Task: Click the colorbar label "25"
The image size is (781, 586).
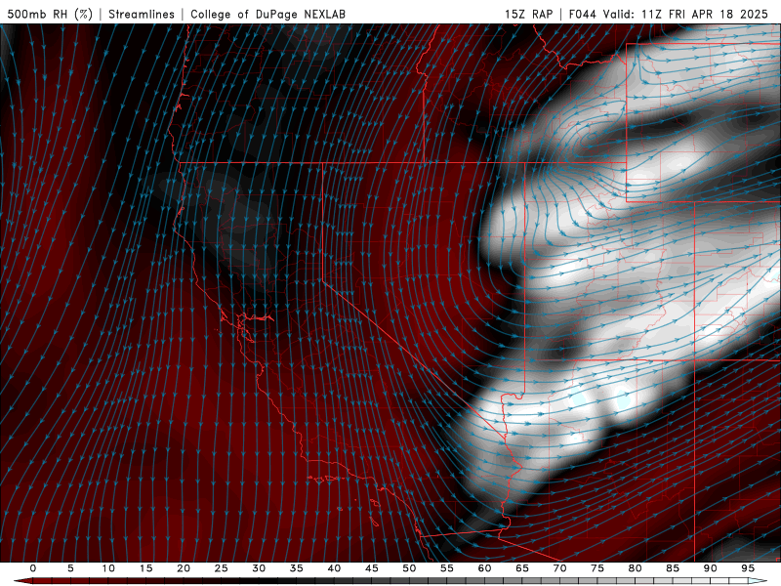Action: pyautogui.click(x=222, y=568)
